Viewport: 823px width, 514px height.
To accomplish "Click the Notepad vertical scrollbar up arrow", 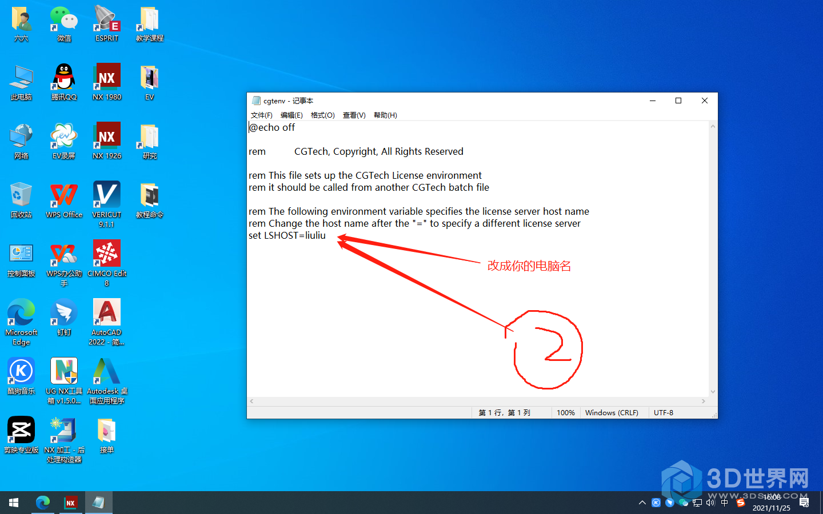I will (713, 126).
